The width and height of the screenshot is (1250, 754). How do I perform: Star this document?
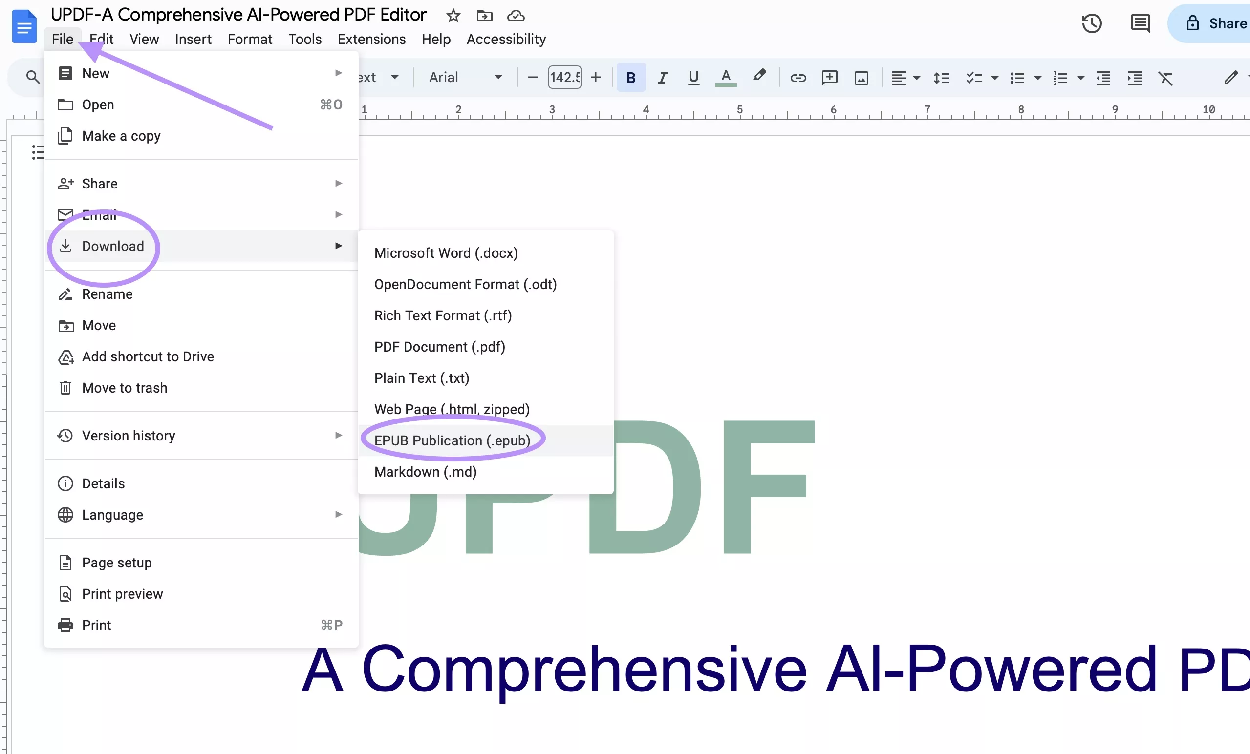(453, 16)
